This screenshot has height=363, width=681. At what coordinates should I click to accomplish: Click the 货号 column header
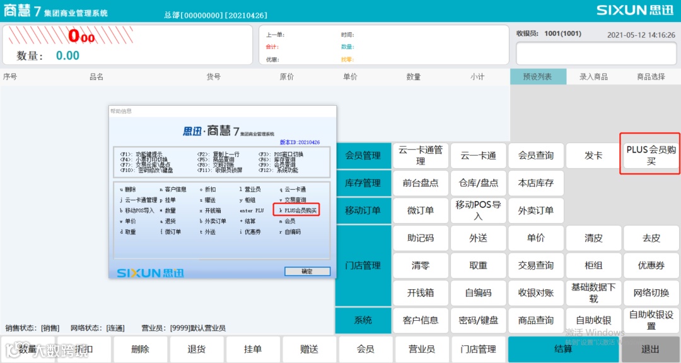point(213,77)
